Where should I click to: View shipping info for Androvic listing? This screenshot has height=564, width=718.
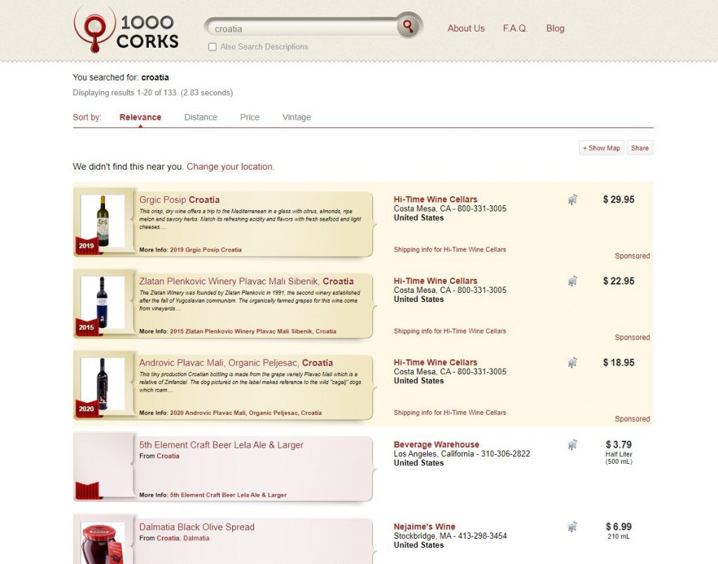coord(449,413)
